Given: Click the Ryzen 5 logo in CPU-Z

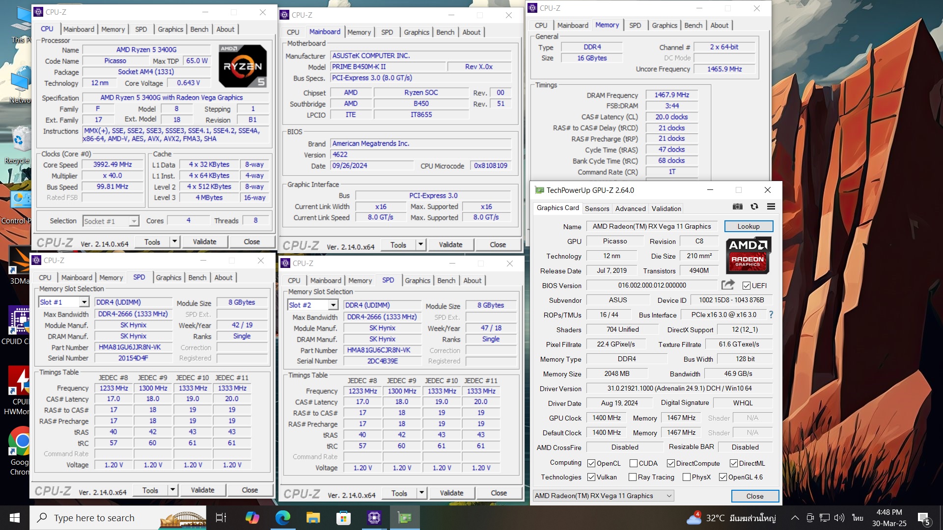Looking at the screenshot, I should coord(243,66).
